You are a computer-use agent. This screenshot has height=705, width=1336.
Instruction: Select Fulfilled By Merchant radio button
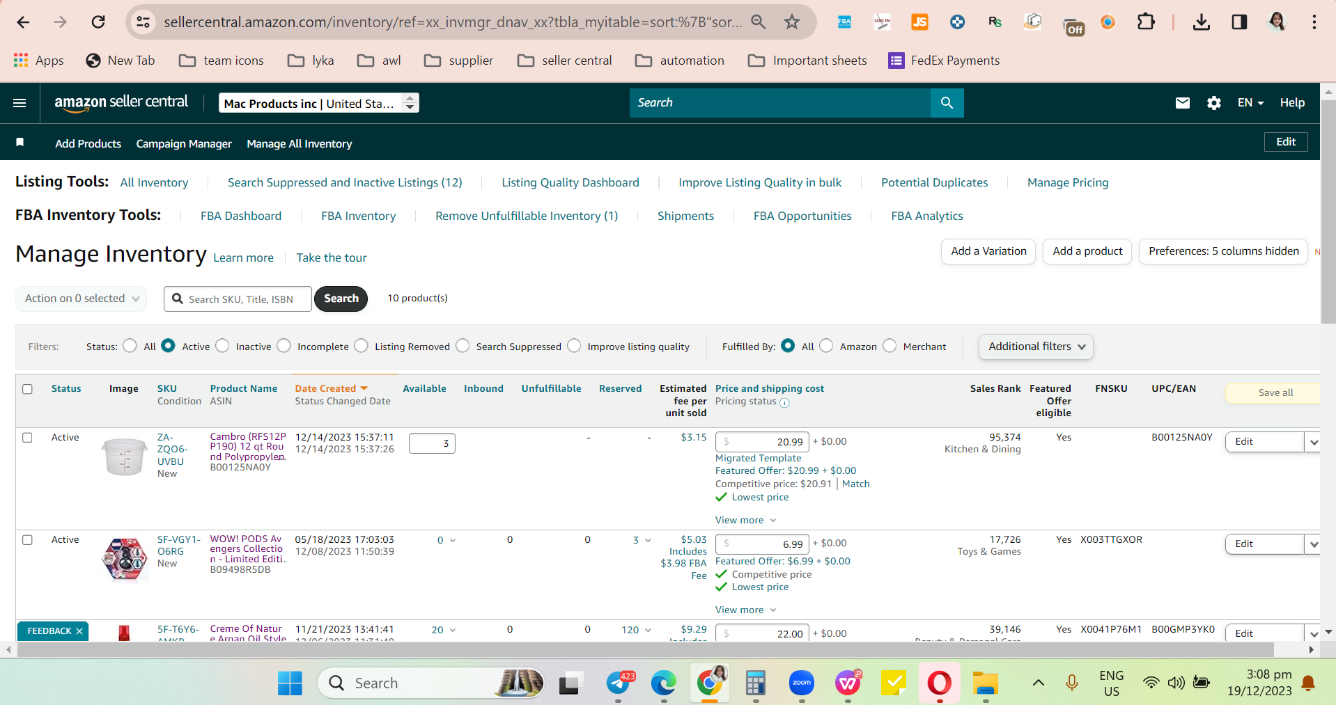click(x=890, y=346)
